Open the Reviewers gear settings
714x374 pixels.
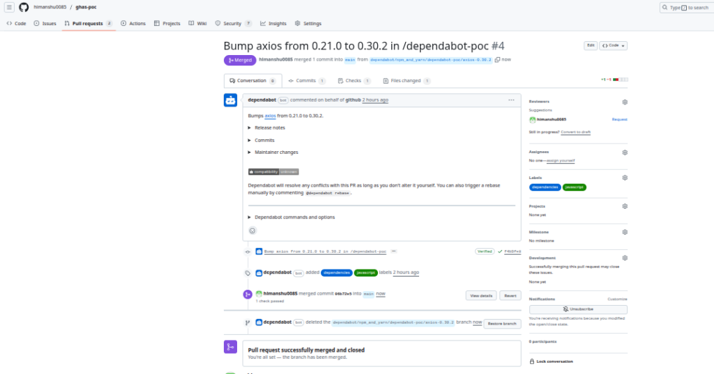click(x=625, y=102)
